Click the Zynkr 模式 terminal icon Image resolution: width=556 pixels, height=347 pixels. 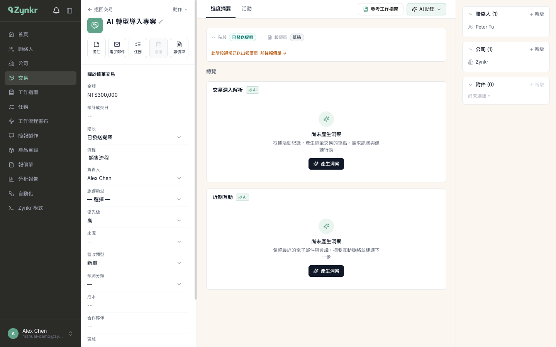click(x=12, y=208)
